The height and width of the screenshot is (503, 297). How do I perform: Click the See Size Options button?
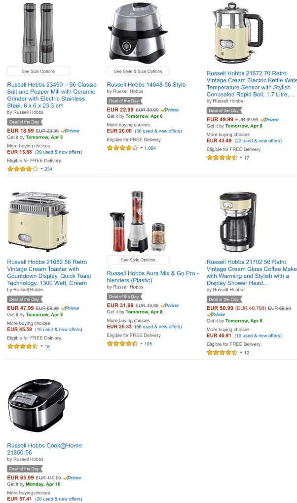38,71
